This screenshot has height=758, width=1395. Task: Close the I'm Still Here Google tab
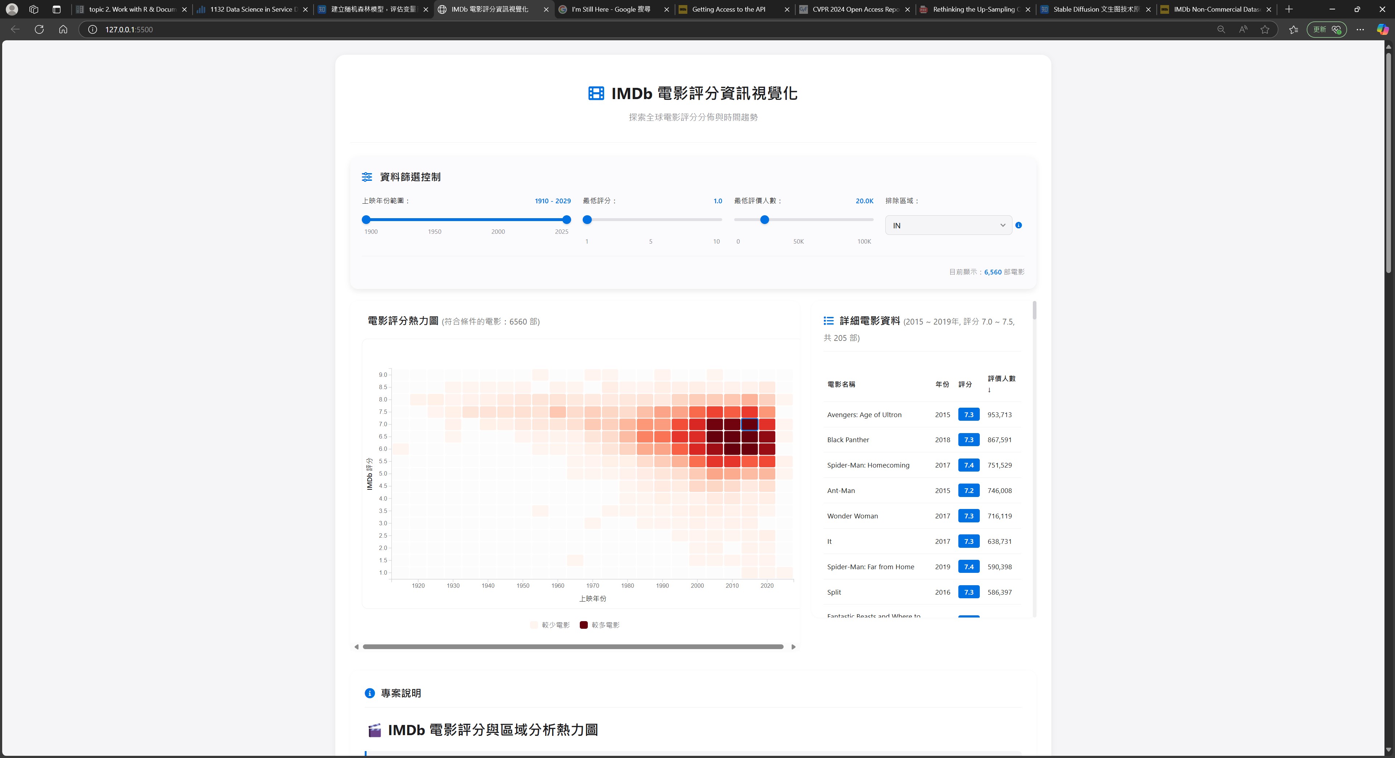(x=666, y=9)
